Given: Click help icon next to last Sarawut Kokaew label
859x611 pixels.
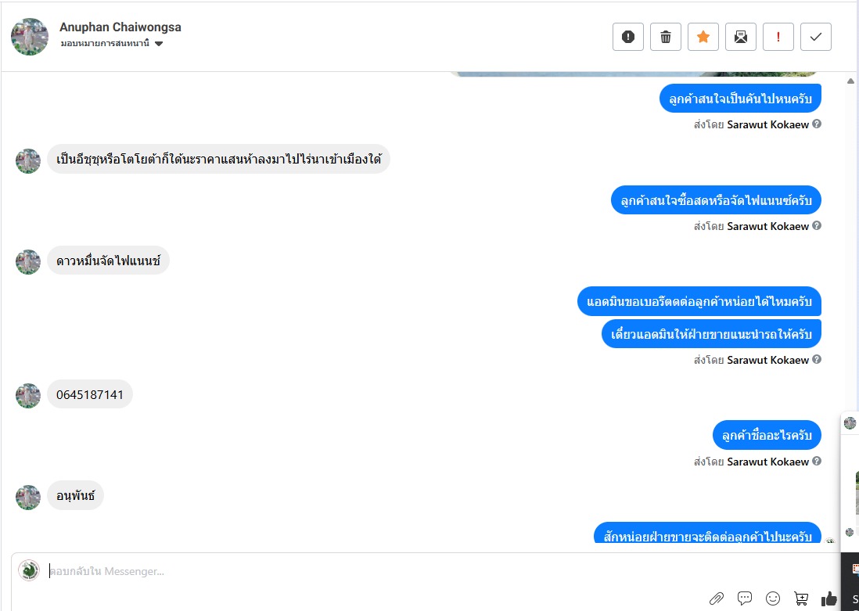Looking at the screenshot, I should (x=816, y=461).
